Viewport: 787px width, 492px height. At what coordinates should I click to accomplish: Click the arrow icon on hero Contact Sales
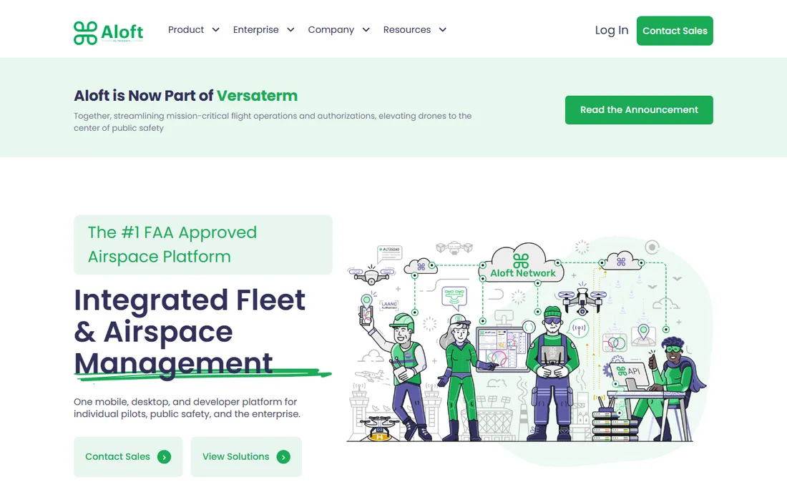[164, 457]
